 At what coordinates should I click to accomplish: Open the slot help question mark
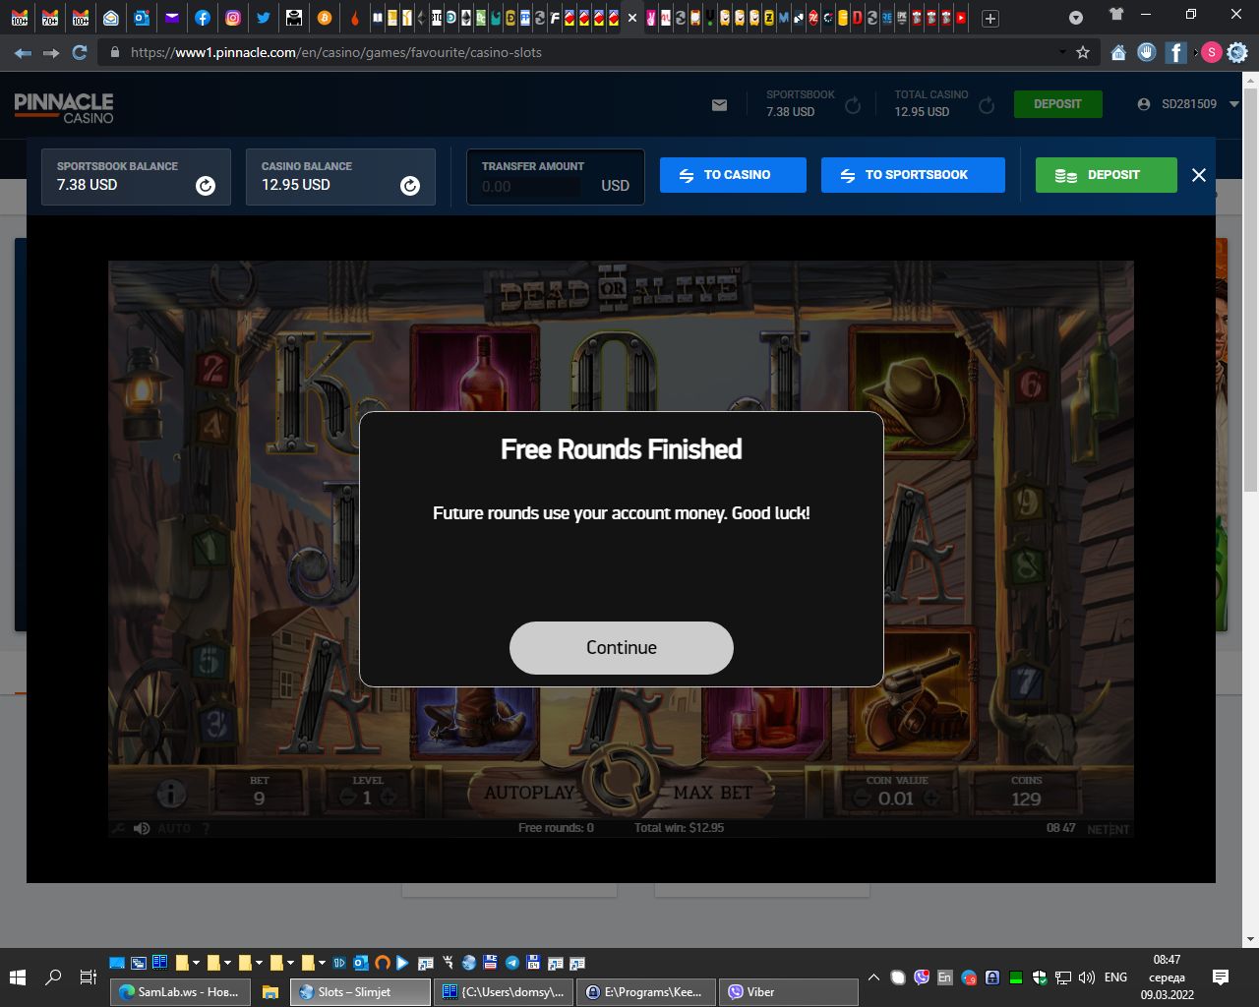click(206, 829)
